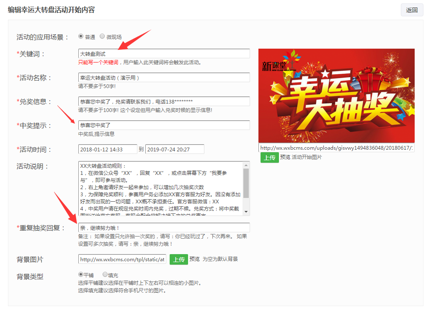Click the 兑奖信息 redemption info field
This screenshot has width=431, height=312.
pos(163,101)
